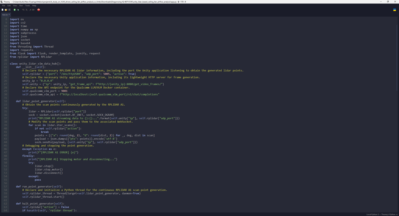Place cursor on 'import cv2' line
The image size is (399, 216).
pos(18,23)
